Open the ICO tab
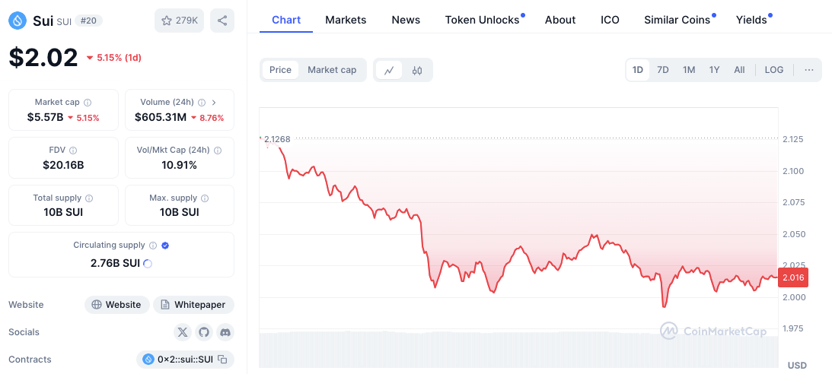 coord(610,20)
